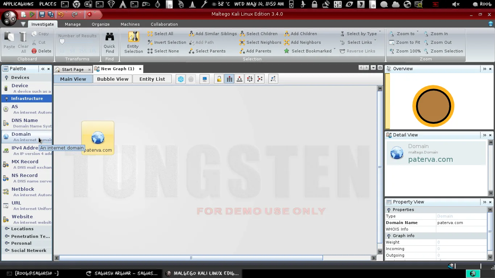
Task: Open the Start Page tab
Action: point(72,69)
